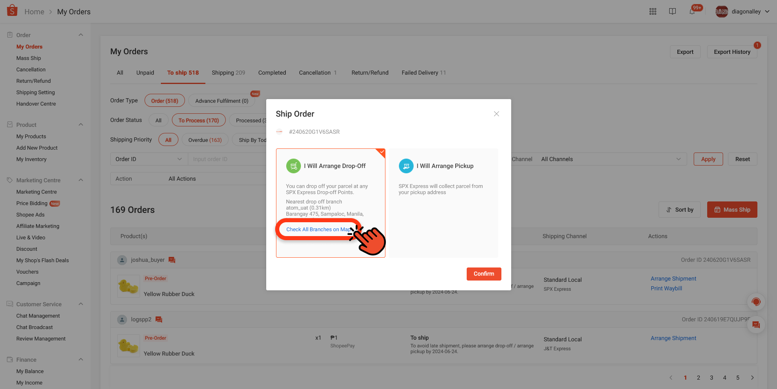Confirm the Ship Order selection

point(484,274)
